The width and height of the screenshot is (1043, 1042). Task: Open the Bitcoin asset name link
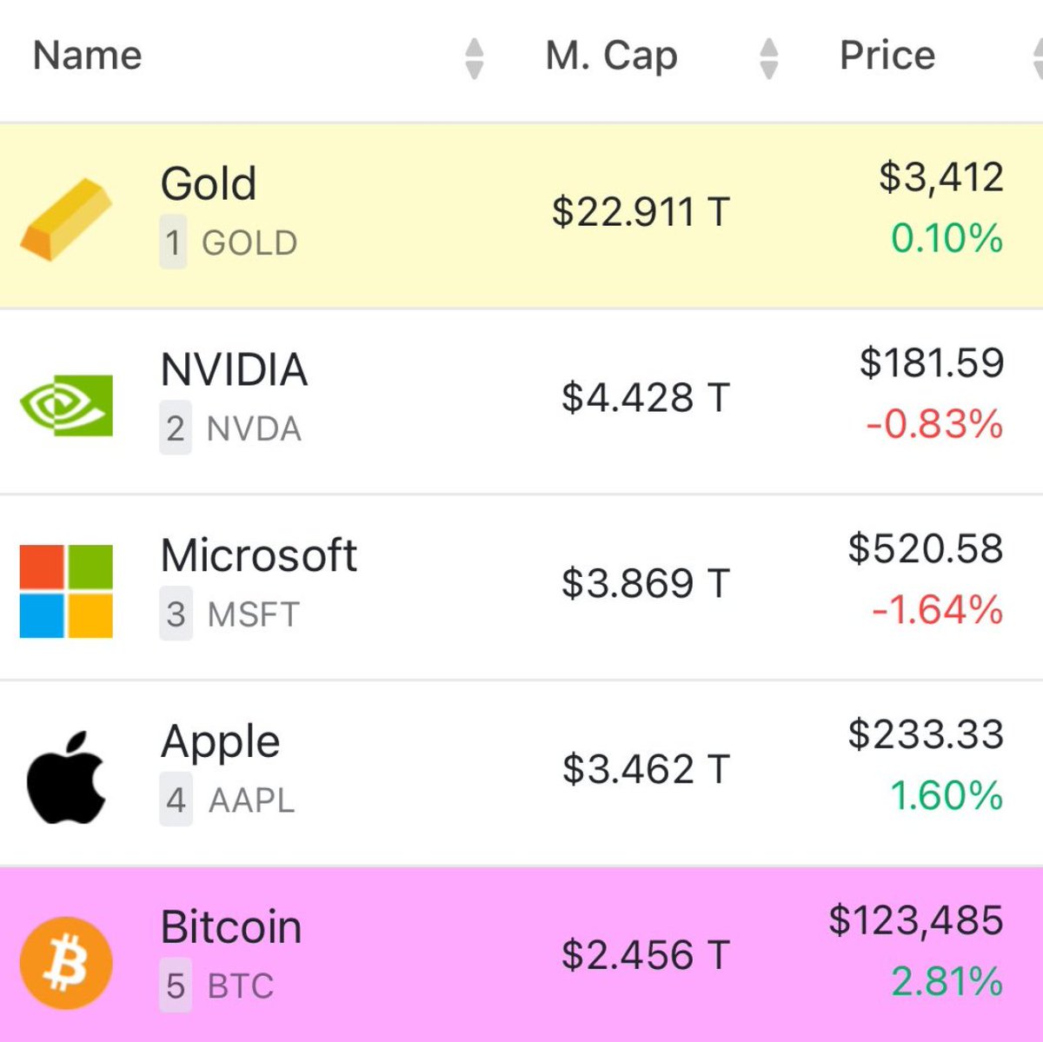pos(231,926)
